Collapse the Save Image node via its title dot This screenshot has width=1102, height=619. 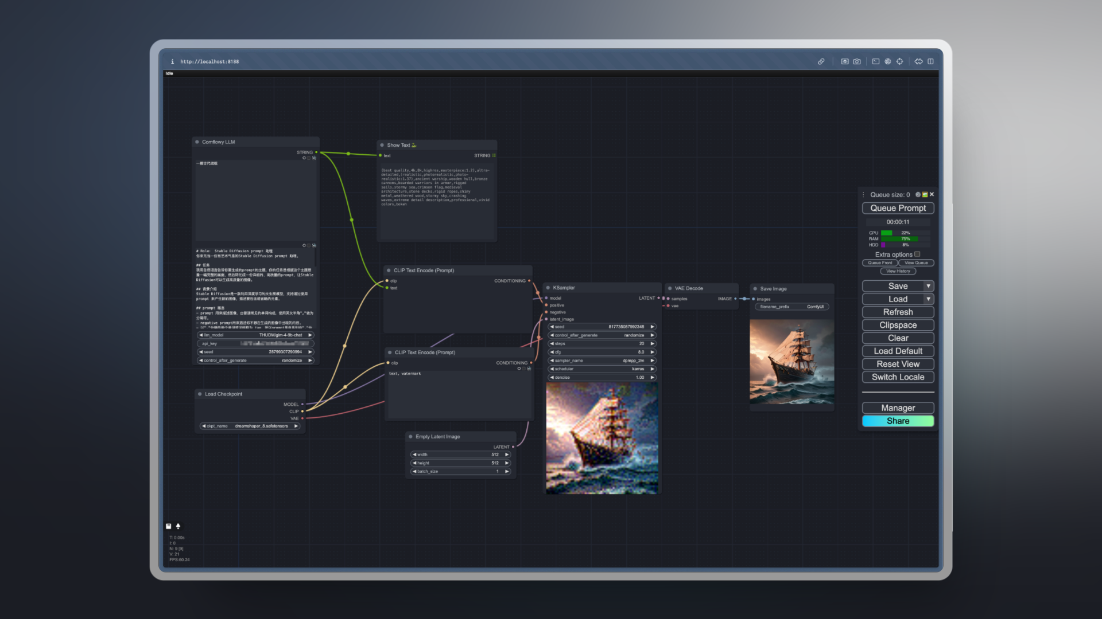755,289
